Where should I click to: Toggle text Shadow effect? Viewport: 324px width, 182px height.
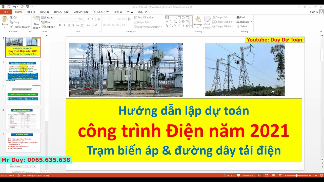click(73, 25)
